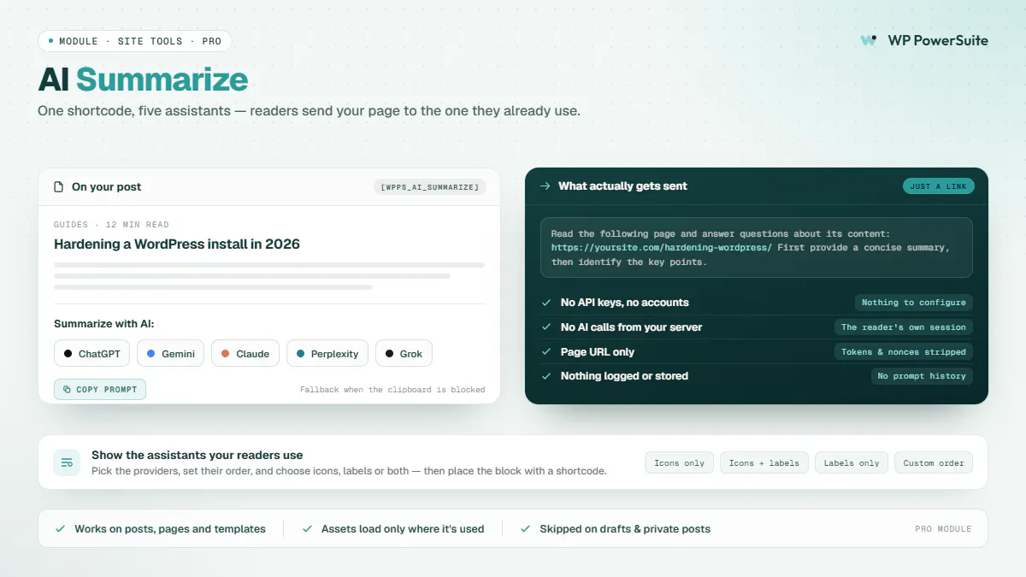
Task: Click the blue dot icon in Gemini button
Action: point(151,353)
